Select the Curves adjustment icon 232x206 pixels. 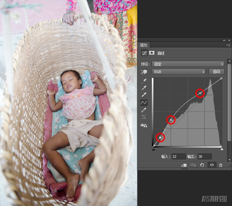144,53
